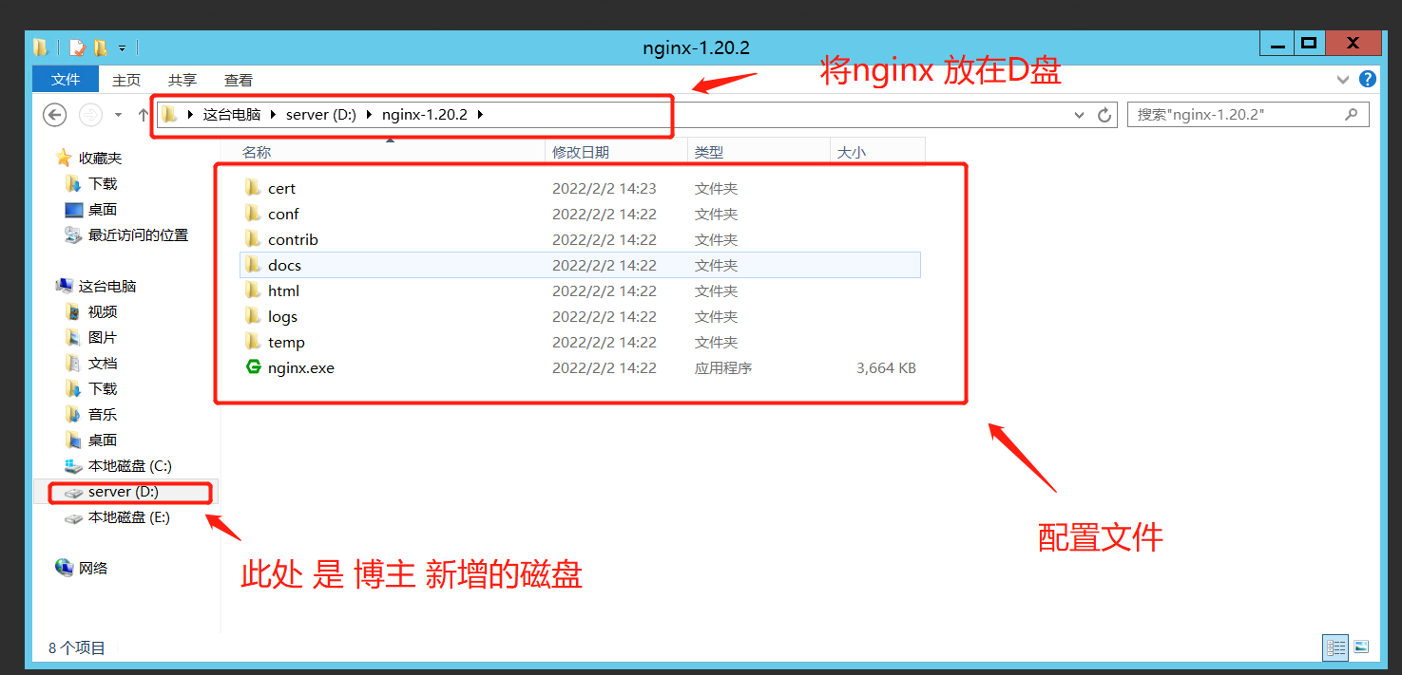Open Help via the blue question mark icon
The height and width of the screenshot is (675, 1402).
pos(1367,79)
